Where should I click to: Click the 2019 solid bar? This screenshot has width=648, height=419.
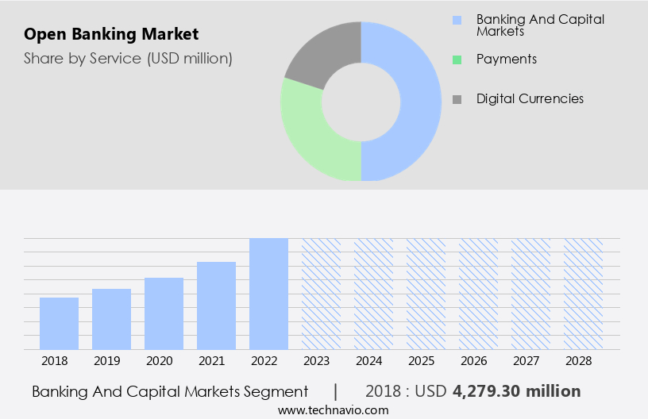click(112, 319)
